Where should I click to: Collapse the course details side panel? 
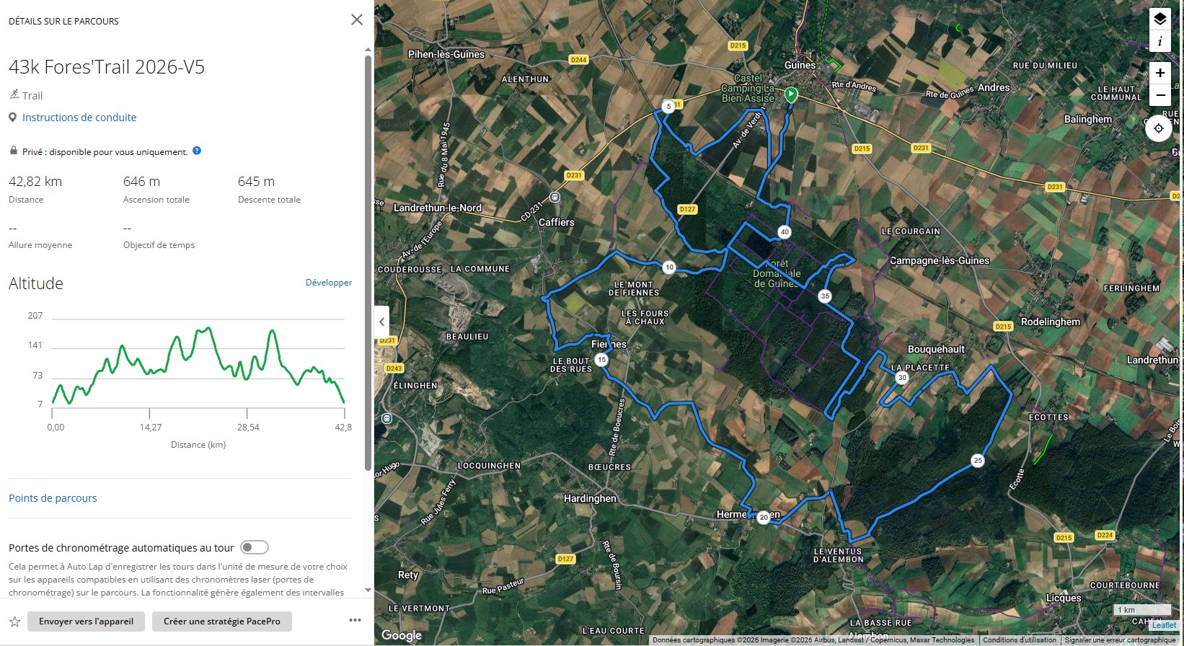[382, 322]
